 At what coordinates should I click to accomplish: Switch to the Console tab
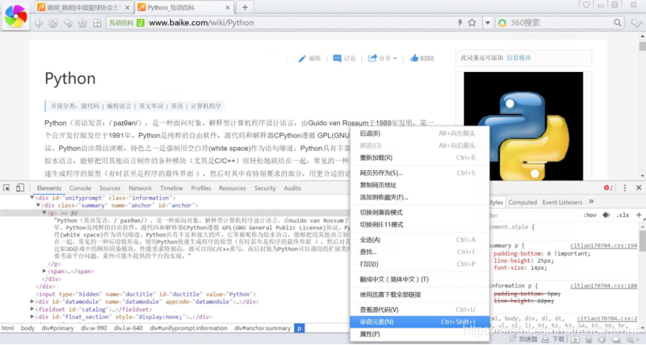click(x=80, y=188)
